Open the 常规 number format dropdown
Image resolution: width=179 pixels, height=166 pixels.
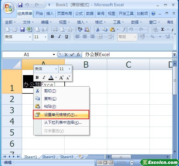click(x=135, y=37)
